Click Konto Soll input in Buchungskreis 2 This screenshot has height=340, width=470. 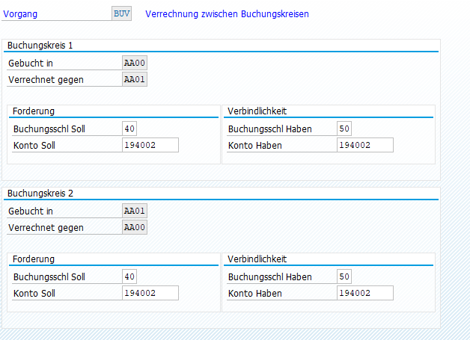click(150, 293)
